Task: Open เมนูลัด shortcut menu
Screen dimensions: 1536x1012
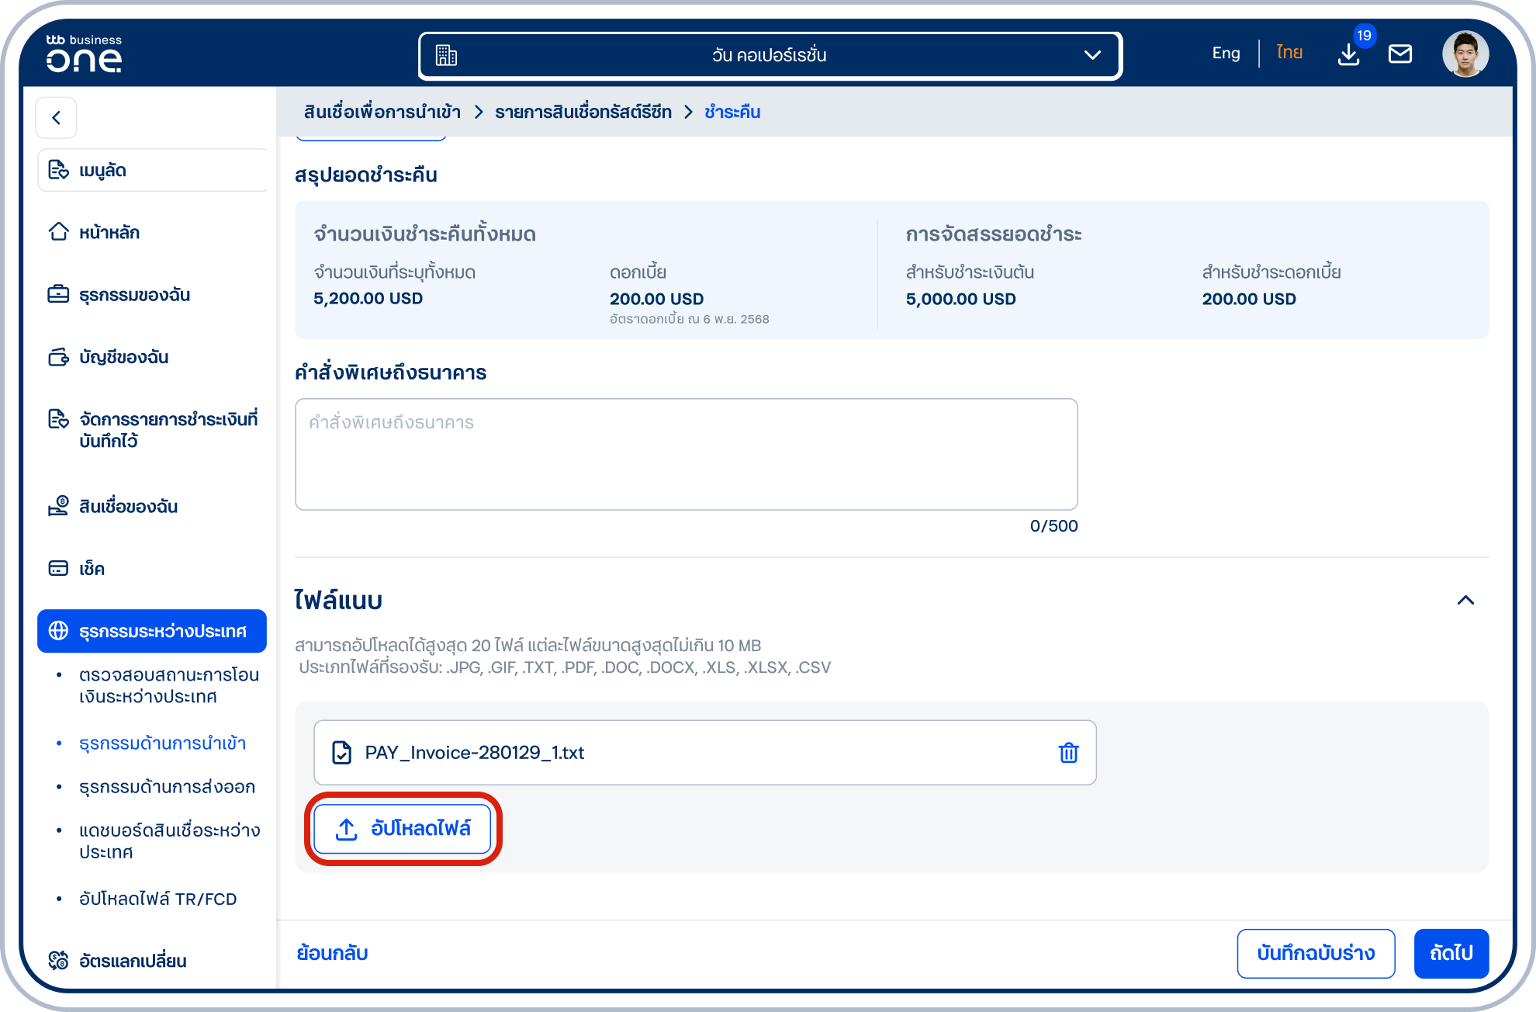Action: pos(152,170)
